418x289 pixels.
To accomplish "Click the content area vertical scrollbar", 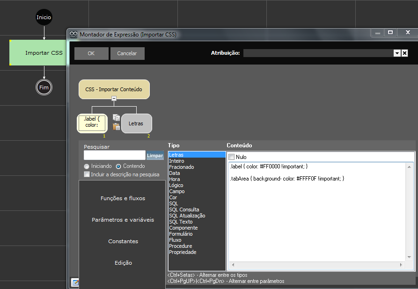I will point(410,210).
